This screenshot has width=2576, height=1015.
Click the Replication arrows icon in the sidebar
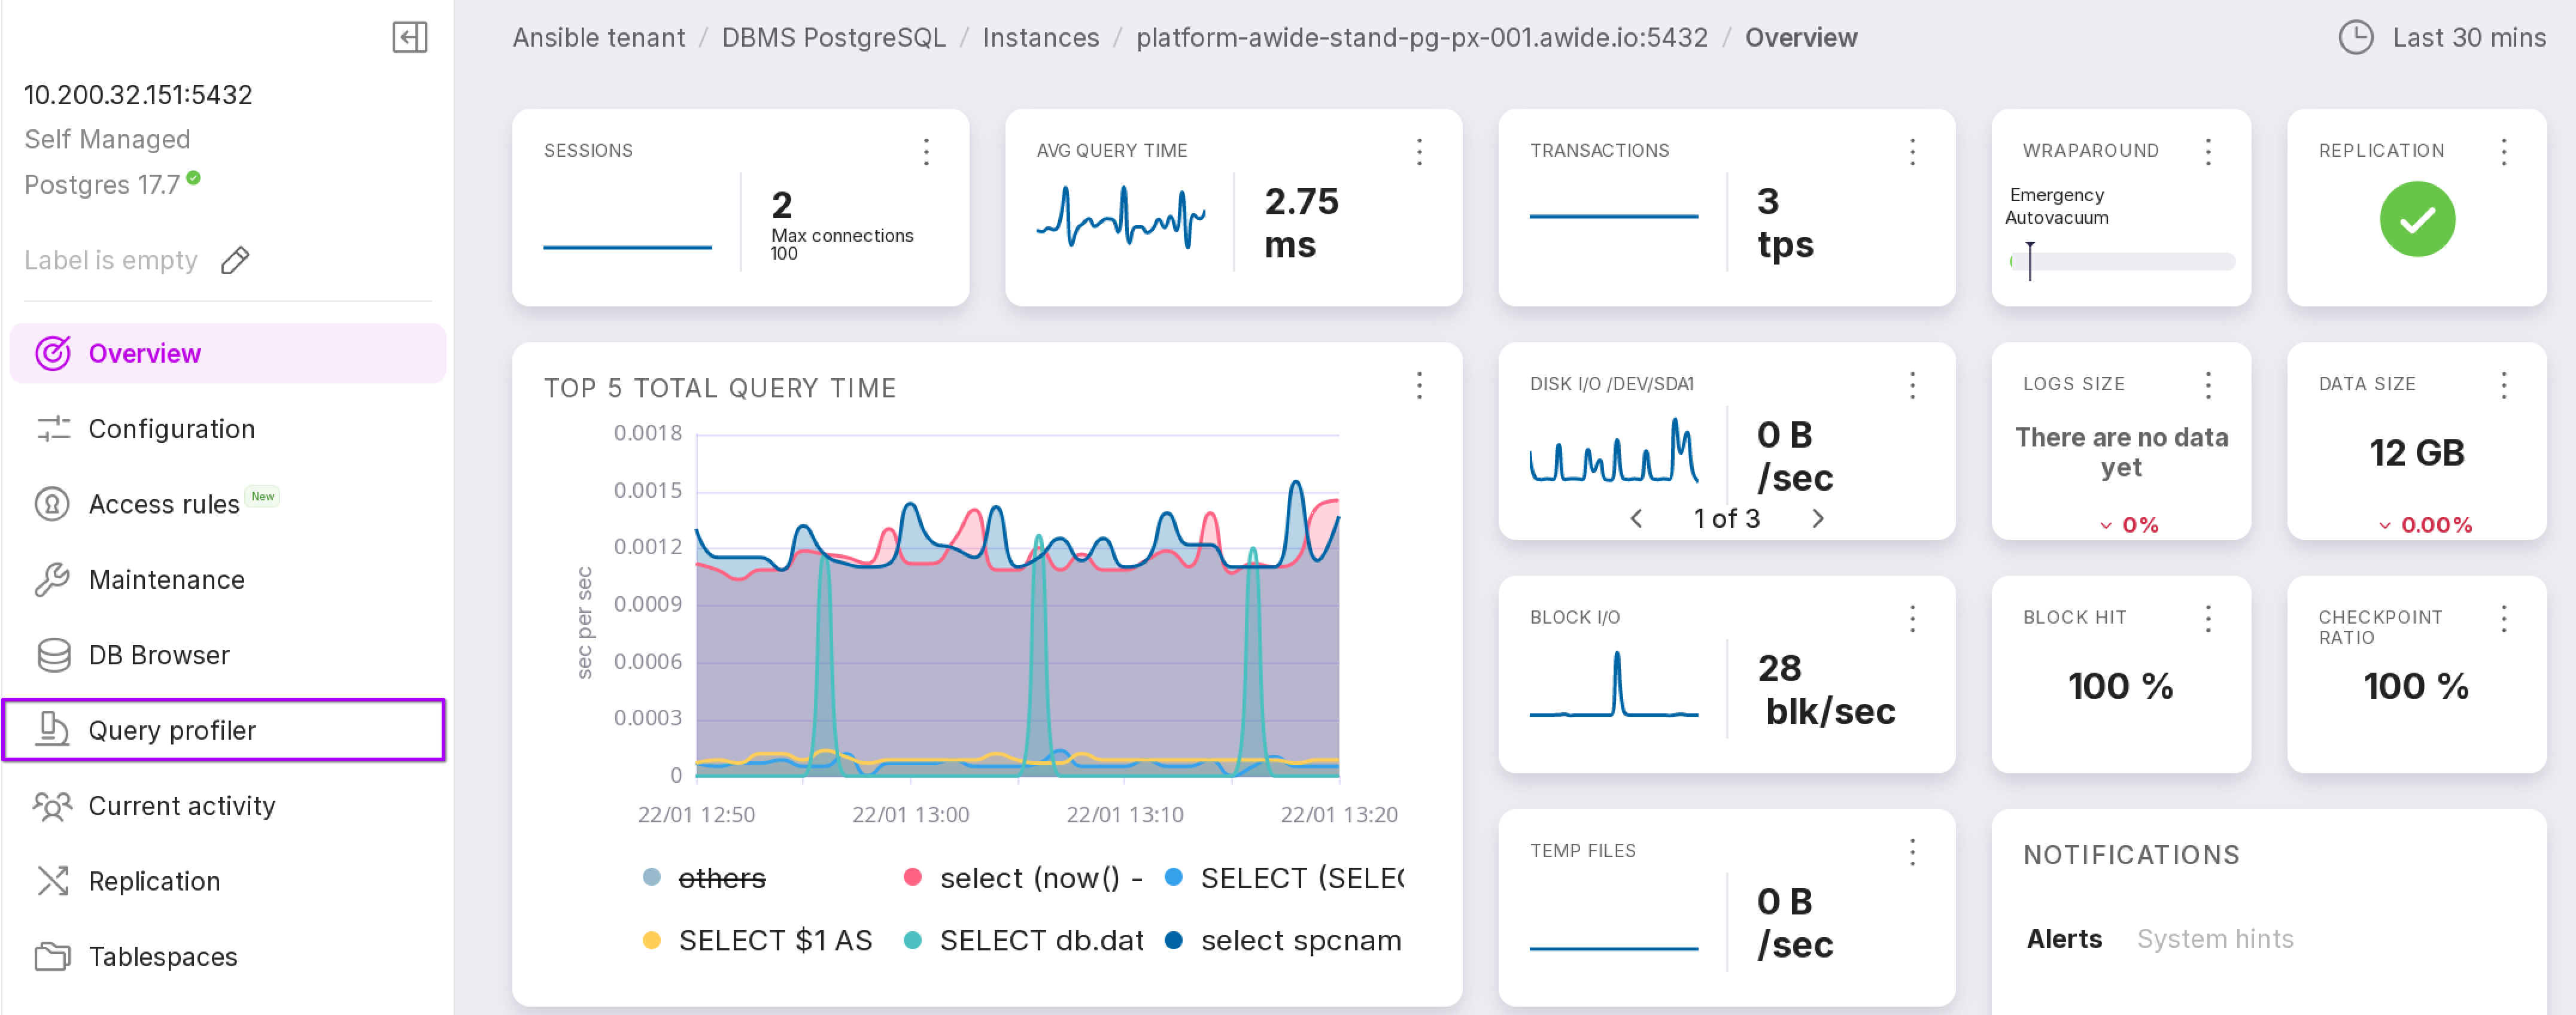tap(52, 880)
